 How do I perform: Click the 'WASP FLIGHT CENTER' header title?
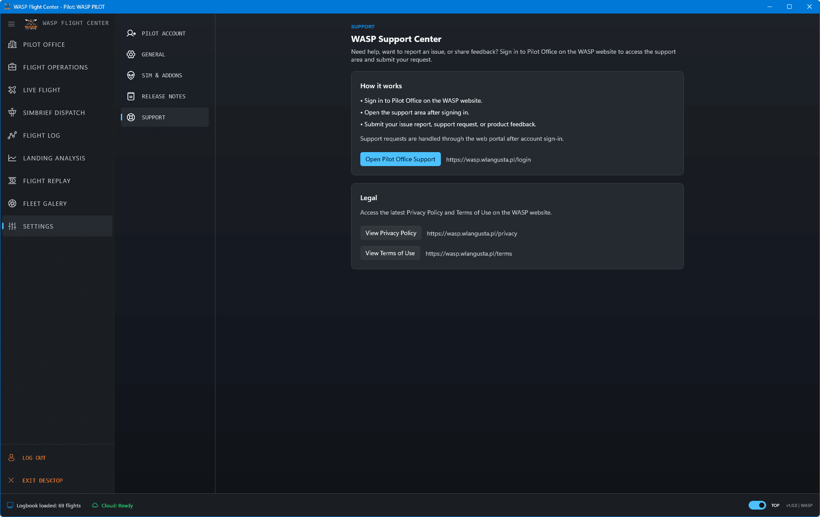tap(76, 23)
